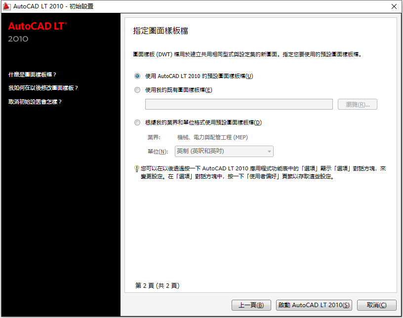Open 取消初始設置會怎樣? link
This screenshot has height=318, width=403.
pos(35,102)
